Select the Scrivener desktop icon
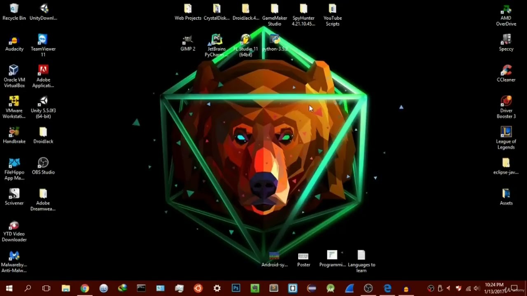This screenshot has width=527, height=296. click(14, 197)
